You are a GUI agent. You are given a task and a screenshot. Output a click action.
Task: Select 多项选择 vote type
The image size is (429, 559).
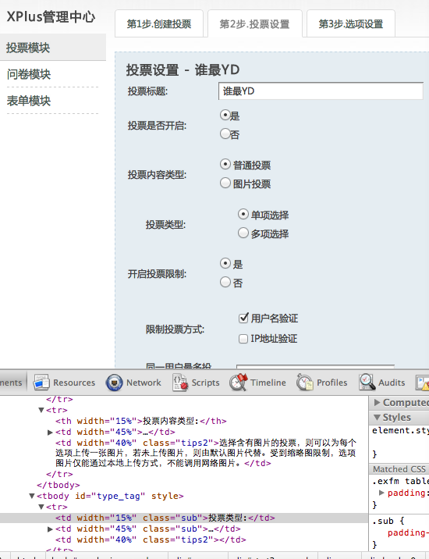pos(243,233)
